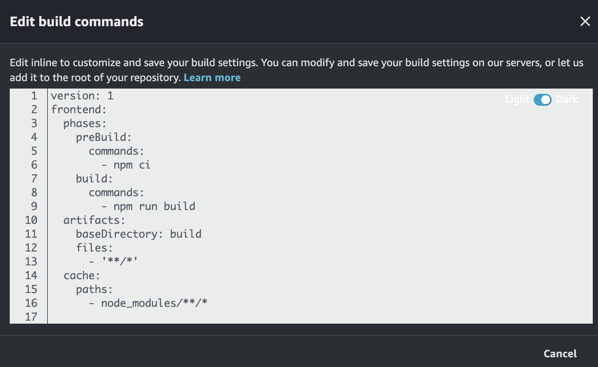The height and width of the screenshot is (367, 598).
Task: Click line 1 containing version: 1
Action: point(82,96)
